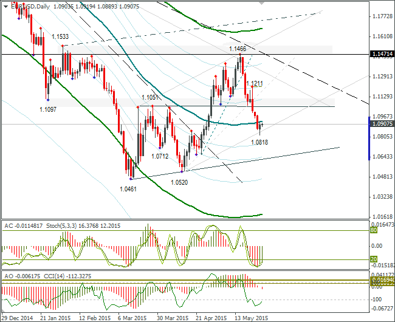The image size is (395, 322).
Task: Click the blue vertical bar on price scale
Action: pos(369,138)
